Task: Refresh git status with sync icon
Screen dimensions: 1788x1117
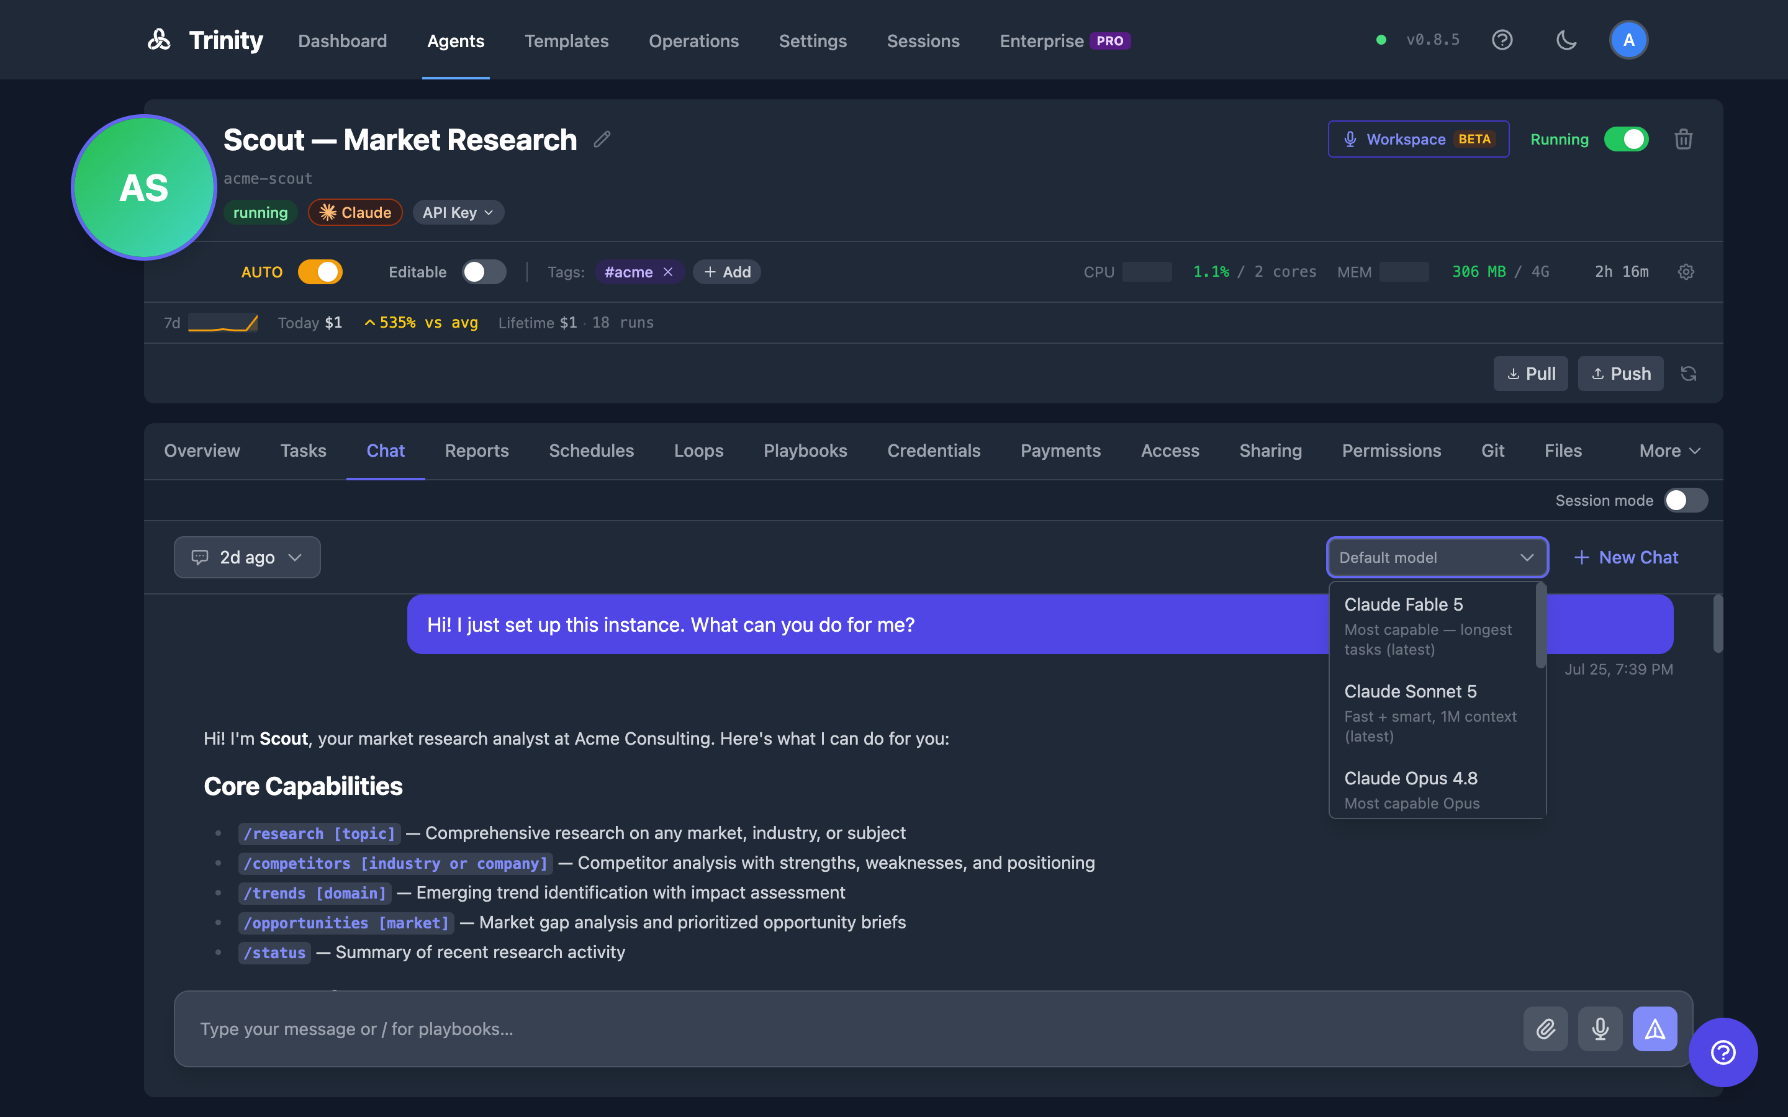Action: 1688,374
